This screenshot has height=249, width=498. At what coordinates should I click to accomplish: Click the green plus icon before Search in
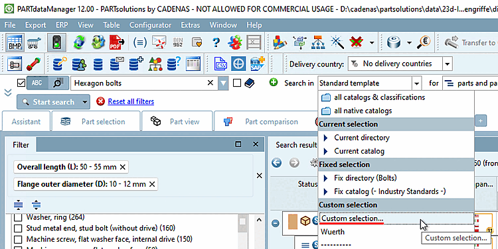274,83
